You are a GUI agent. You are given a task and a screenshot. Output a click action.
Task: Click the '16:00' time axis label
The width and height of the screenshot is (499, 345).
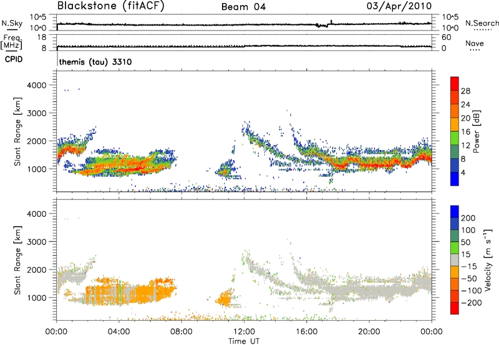pos(306,332)
